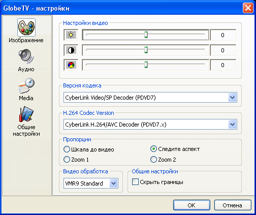Click the contrast half-circle icon
256x215 pixels.
(71, 50)
